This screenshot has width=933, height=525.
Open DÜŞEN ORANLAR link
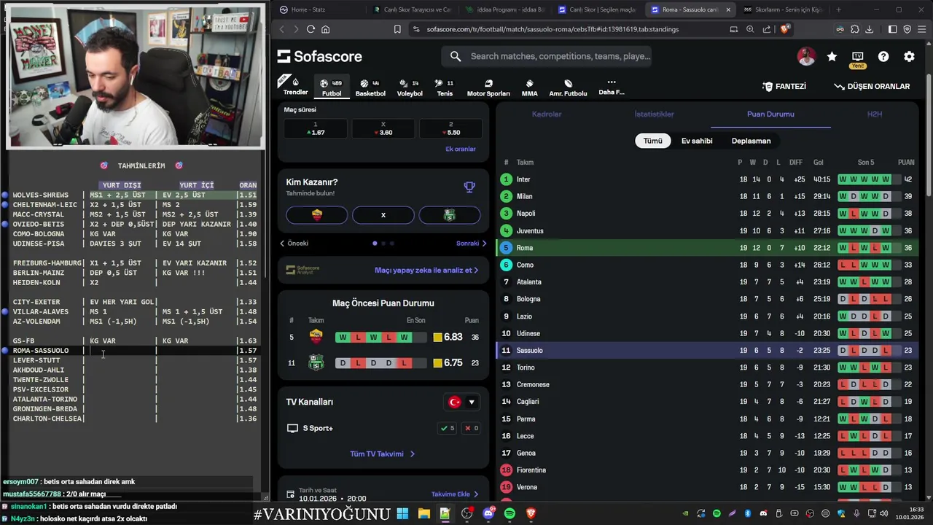pos(872,86)
